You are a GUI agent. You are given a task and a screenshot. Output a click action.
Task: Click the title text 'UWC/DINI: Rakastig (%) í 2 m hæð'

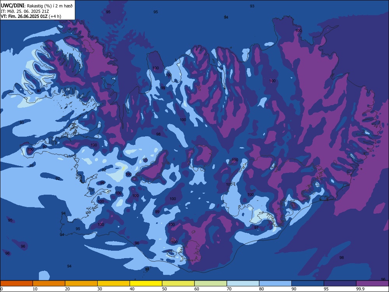(37, 5)
